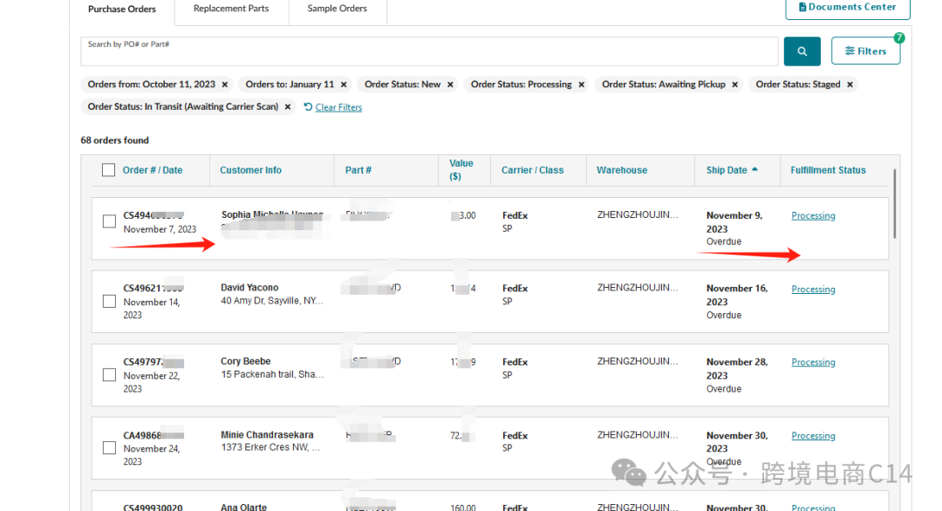The height and width of the screenshot is (511, 942).
Task: Toggle the select-all orders checkbox in header
Action: [x=108, y=170]
